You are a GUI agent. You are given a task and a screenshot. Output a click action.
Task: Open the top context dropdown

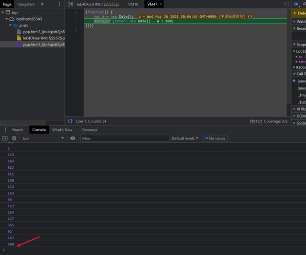pyautogui.click(x=43, y=139)
